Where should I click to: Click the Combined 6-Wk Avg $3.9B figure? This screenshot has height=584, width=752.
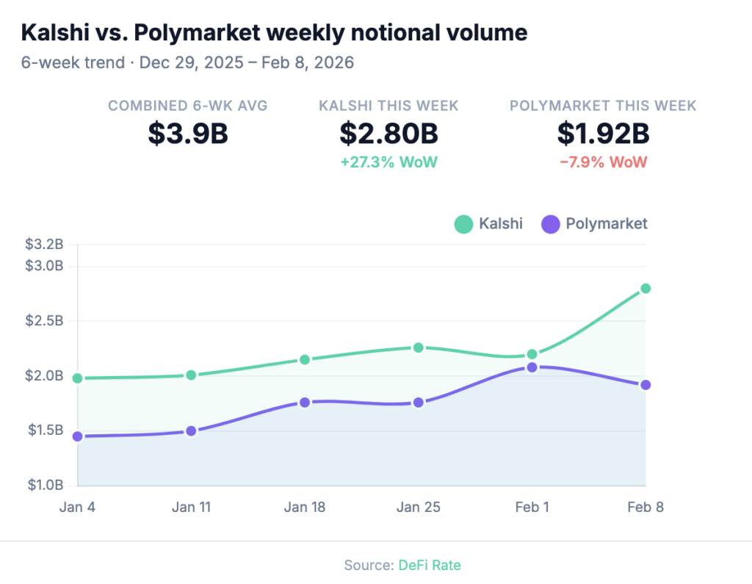[188, 134]
